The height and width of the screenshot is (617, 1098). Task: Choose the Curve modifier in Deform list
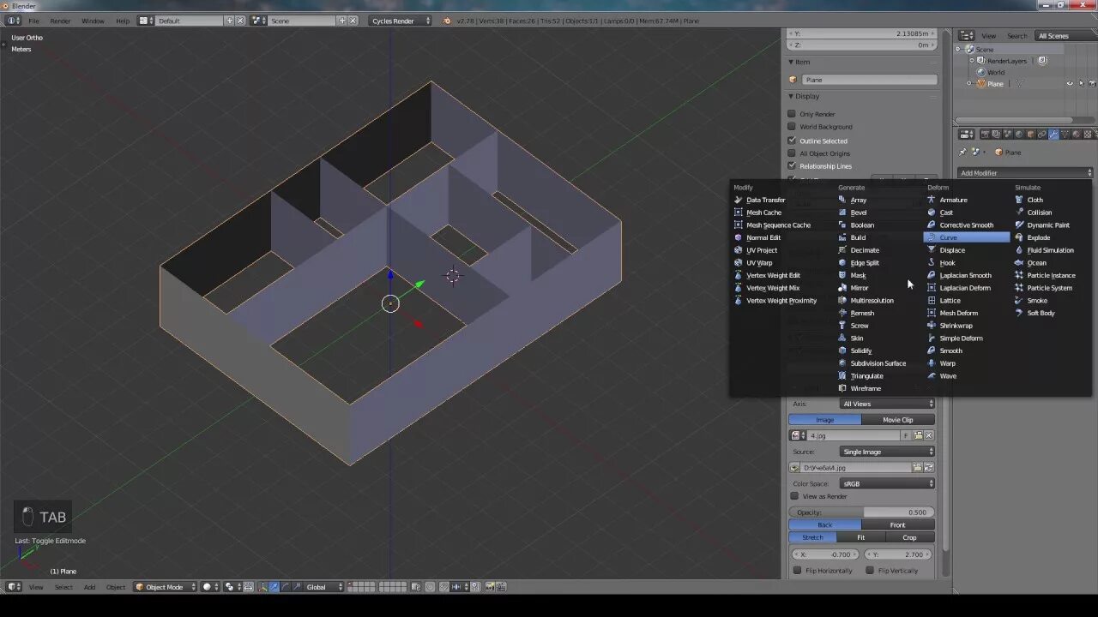(967, 237)
